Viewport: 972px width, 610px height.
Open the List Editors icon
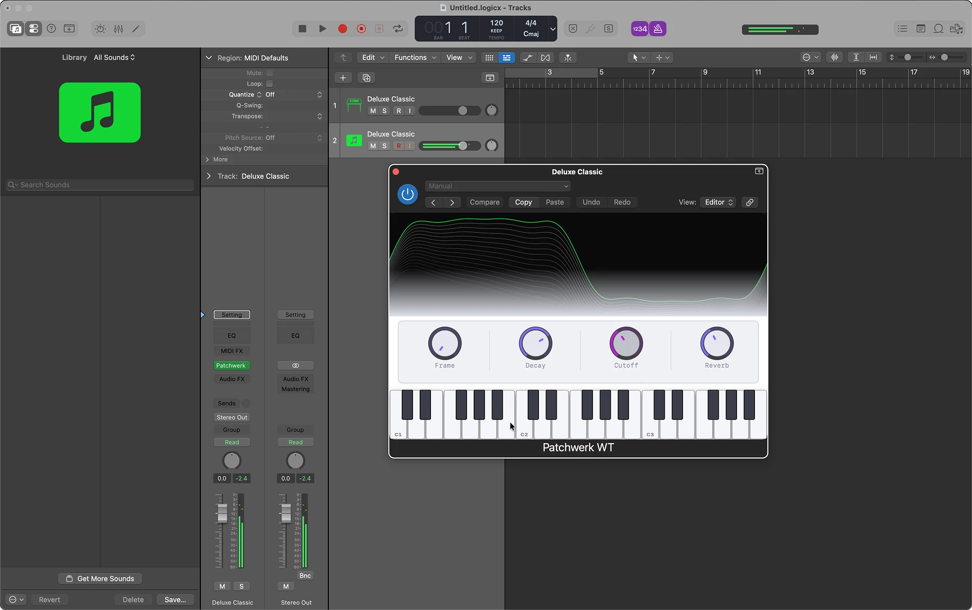click(x=902, y=29)
